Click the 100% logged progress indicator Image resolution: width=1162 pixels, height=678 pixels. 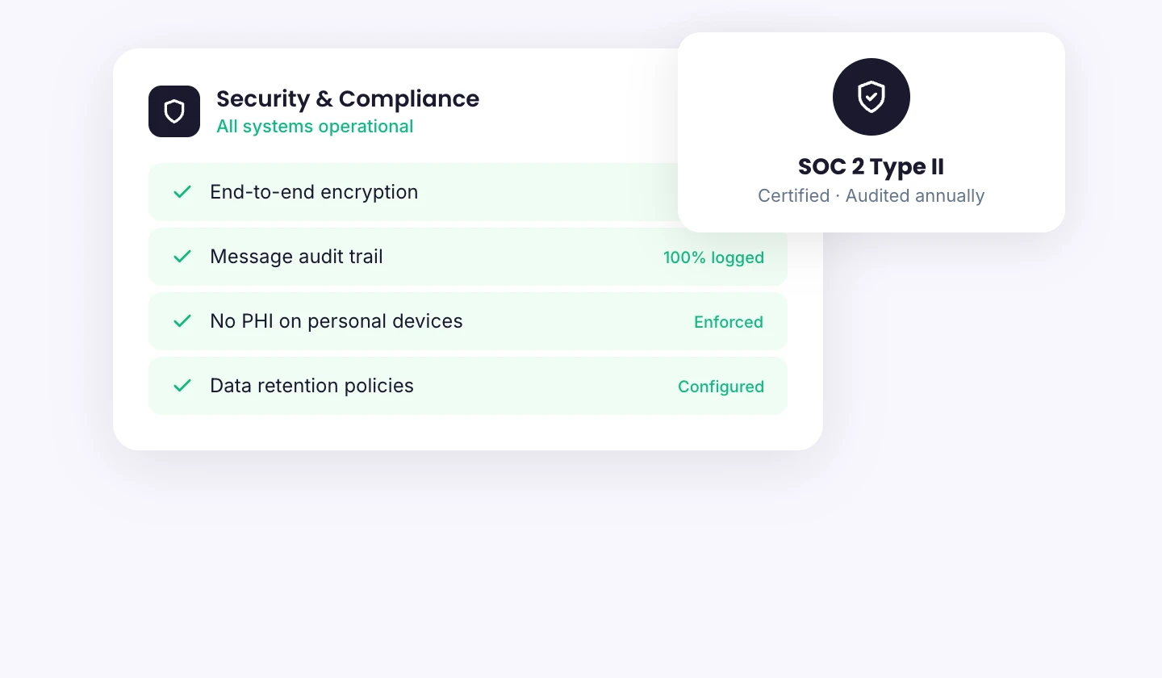tap(713, 258)
